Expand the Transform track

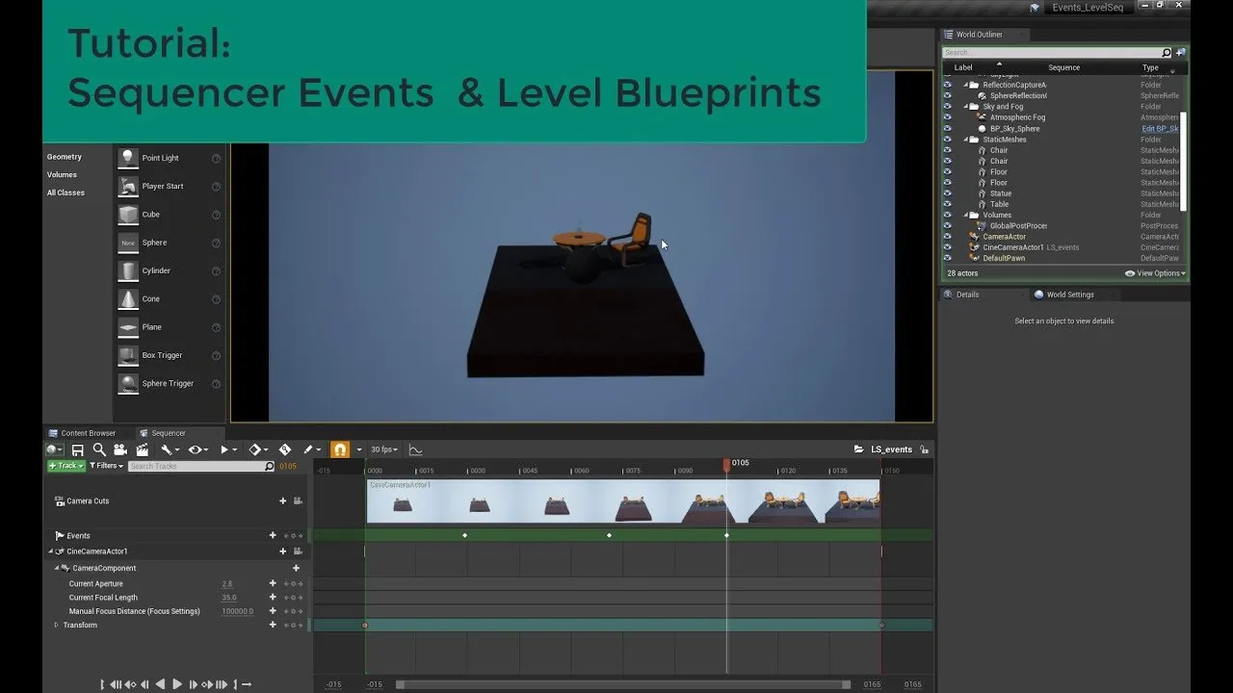(56, 625)
